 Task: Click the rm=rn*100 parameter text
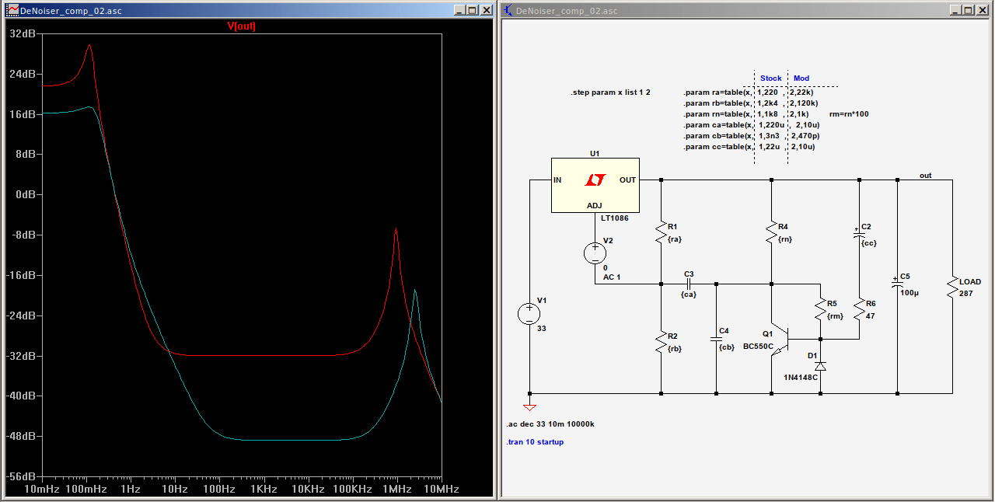tap(849, 113)
